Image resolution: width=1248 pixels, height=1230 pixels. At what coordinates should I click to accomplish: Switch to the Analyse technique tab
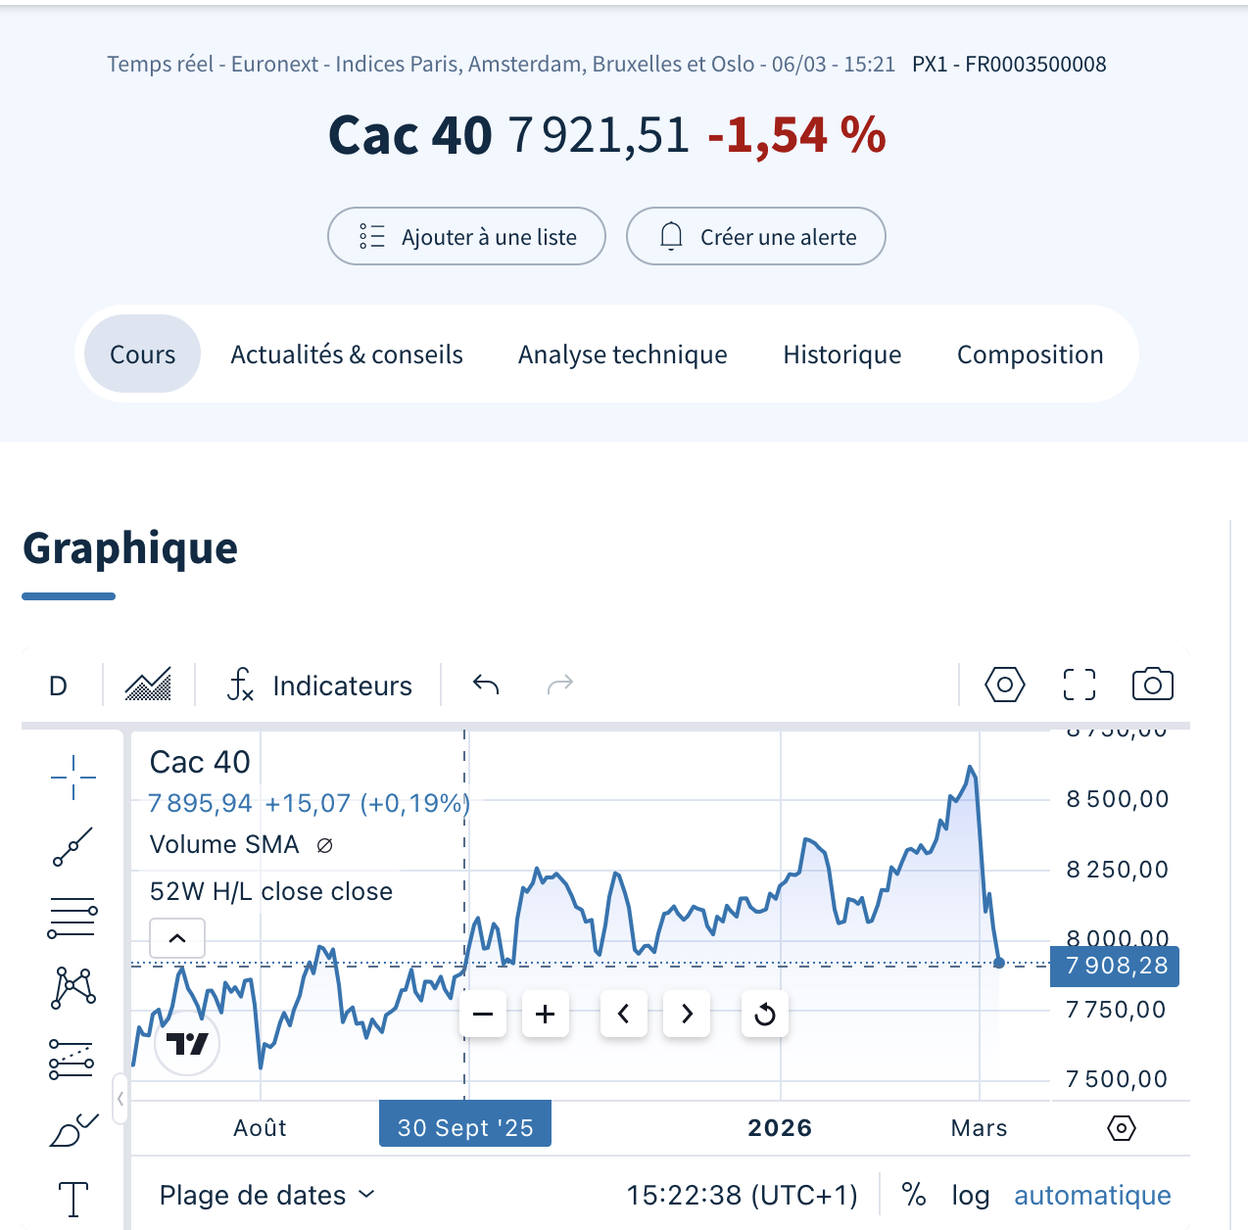click(x=622, y=355)
